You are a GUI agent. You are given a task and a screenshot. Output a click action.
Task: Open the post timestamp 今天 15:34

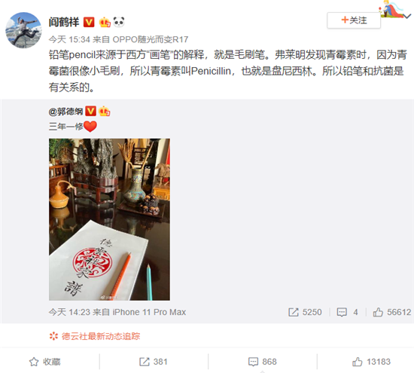coord(69,39)
